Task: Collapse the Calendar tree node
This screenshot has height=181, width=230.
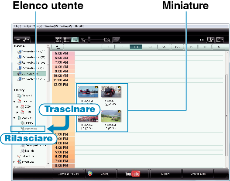Action: point(14,101)
